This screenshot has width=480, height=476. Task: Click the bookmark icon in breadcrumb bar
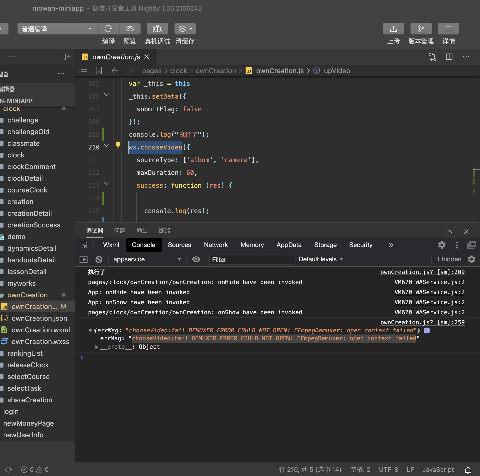click(x=99, y=70)
